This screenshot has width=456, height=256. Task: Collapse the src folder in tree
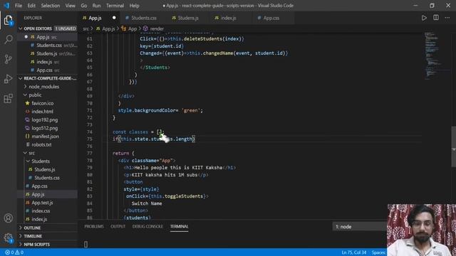pyautogui.click(x=31, y=153)
